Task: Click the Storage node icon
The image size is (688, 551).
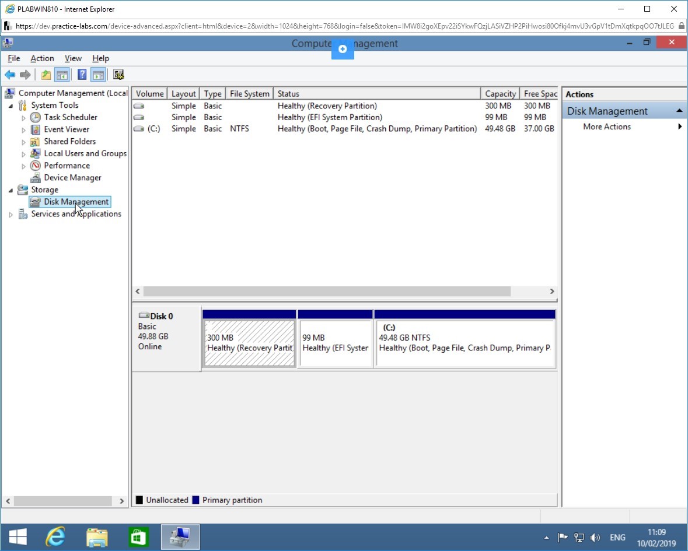Action: point(22,190)
